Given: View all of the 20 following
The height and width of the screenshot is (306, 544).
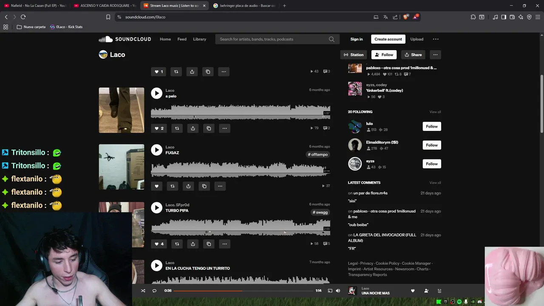Looking at the screenshot, I should coord(435,112).
